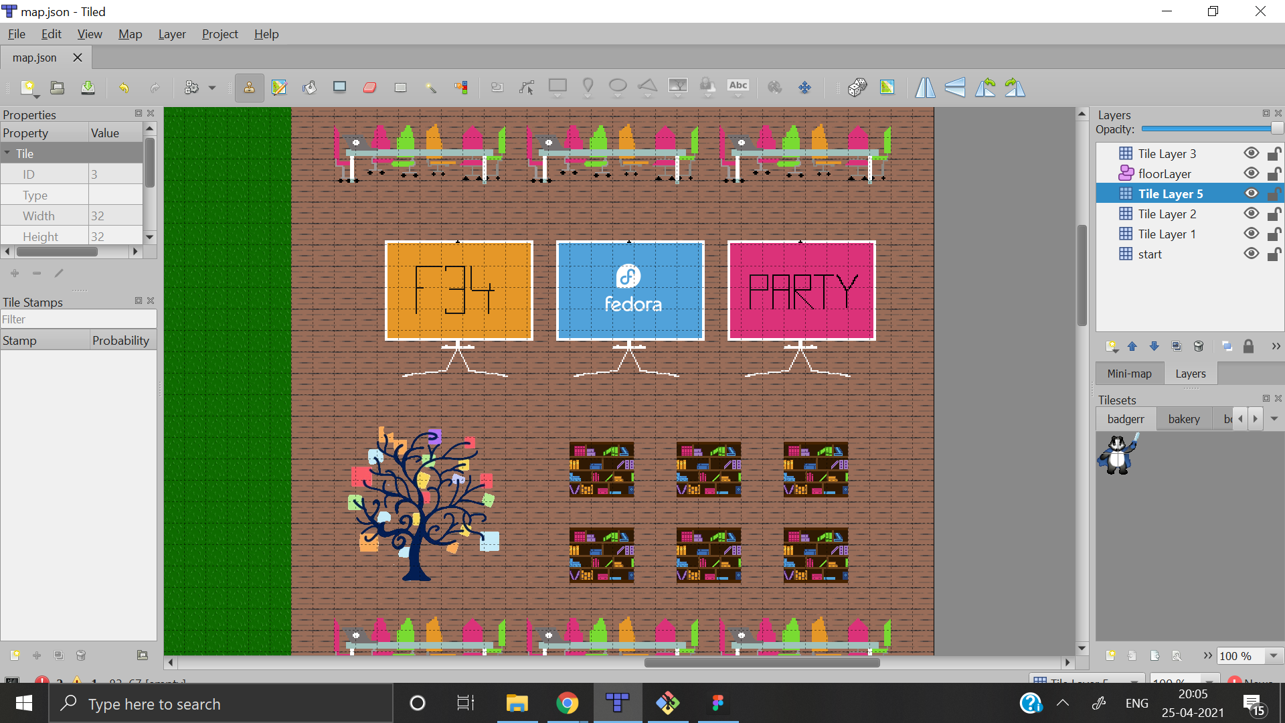Select the Magic Wand tool

(x=431, y=88)
